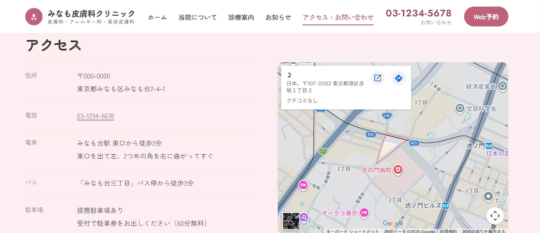The image size is (540, 233).
Task: Click text みなも台駅 東口から徒歩2分
Action: [120, 143]
